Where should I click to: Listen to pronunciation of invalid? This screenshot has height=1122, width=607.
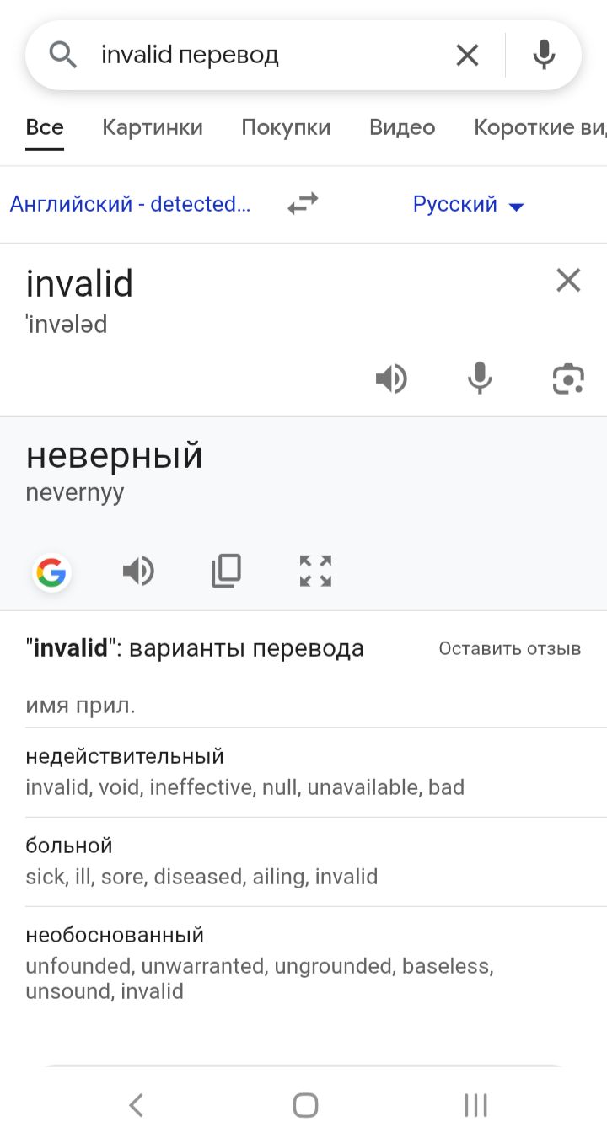click(x=391, y=378)
